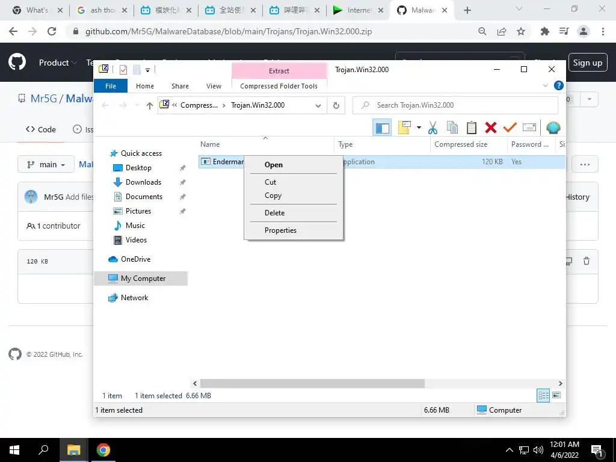
Task: Open the Share ribbon tab
Action: point(180,85)
